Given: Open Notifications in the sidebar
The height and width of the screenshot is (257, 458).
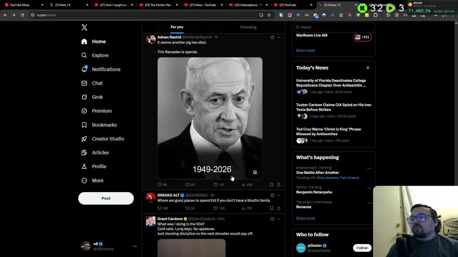Looking at the screenshot, I should pyautogui.click(x=101, y=69).
